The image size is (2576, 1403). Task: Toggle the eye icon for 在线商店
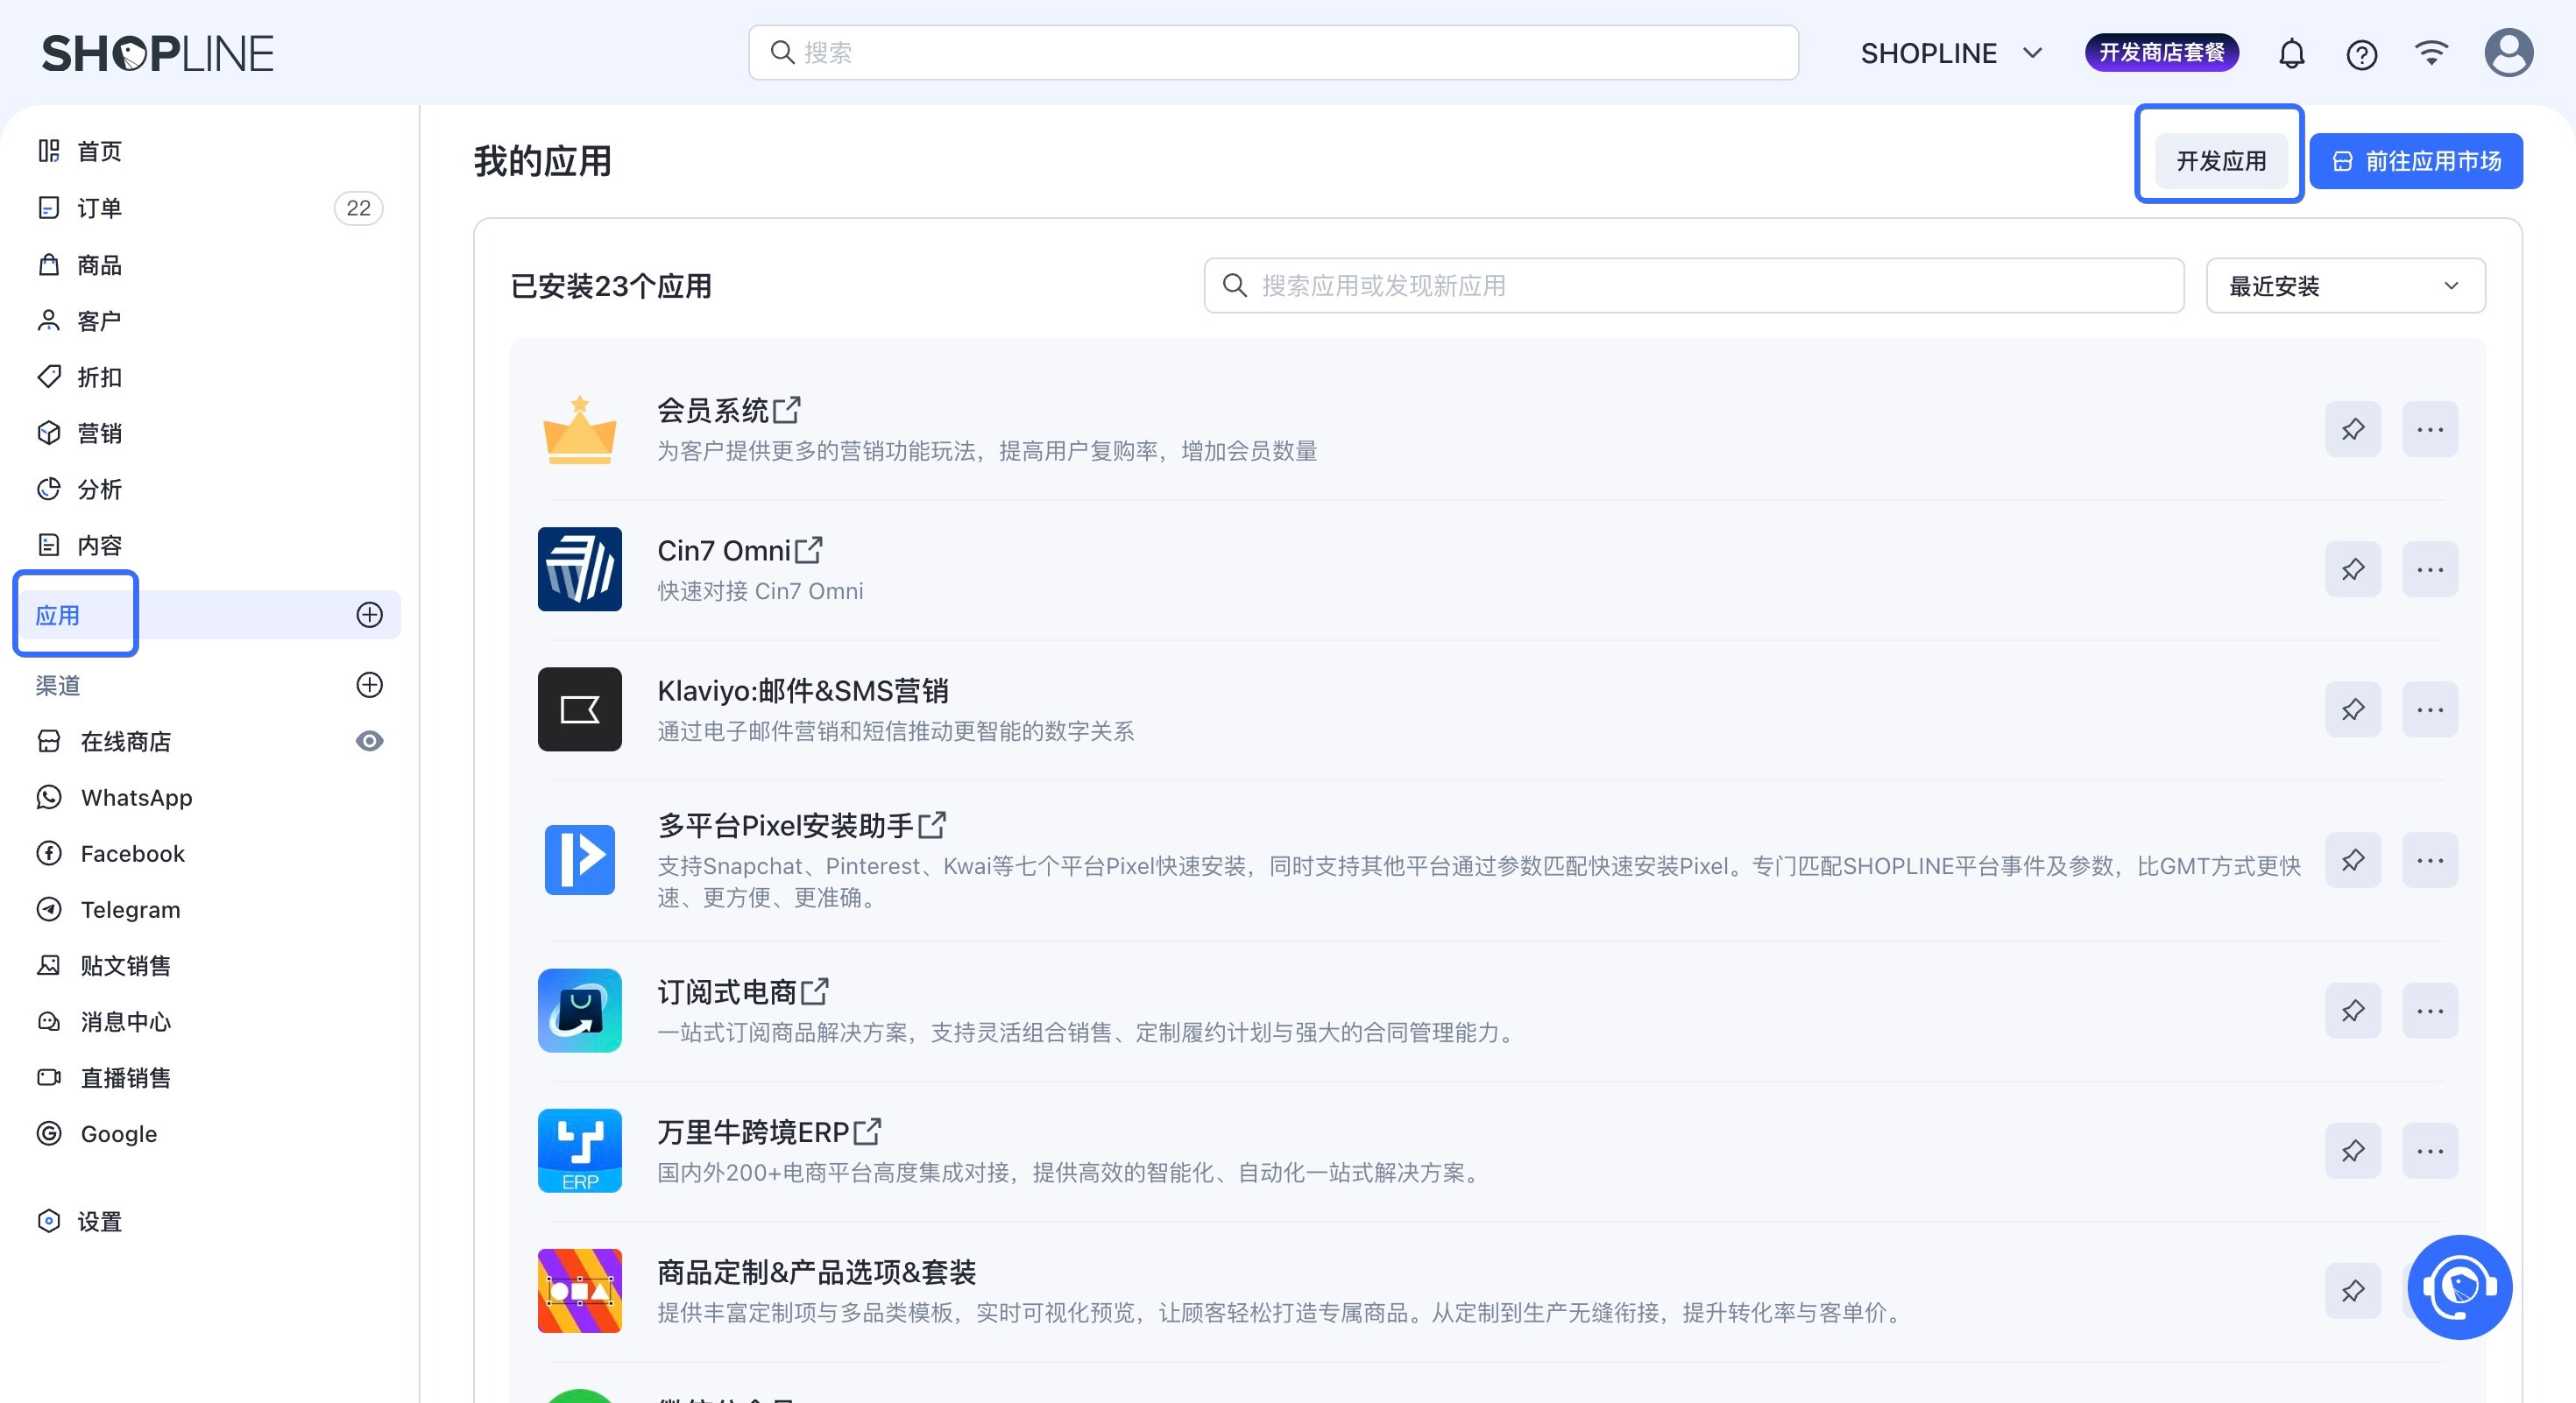(369, 741)
